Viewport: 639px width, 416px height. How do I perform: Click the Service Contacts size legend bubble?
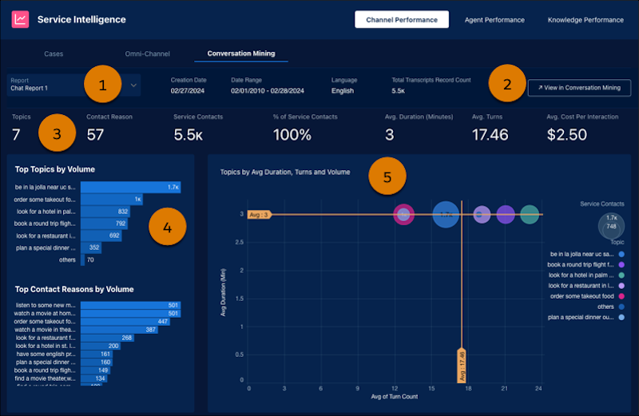click(x=611, y=225)
